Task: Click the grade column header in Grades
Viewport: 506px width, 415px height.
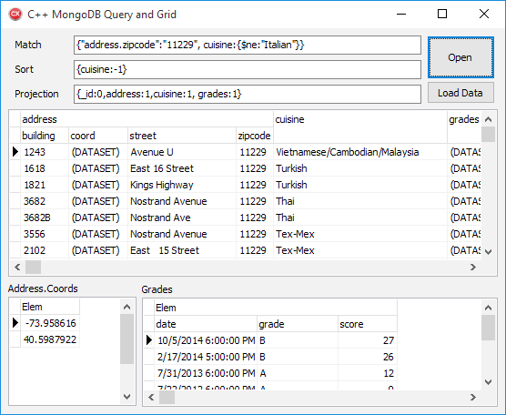Action: pos(298,324)
